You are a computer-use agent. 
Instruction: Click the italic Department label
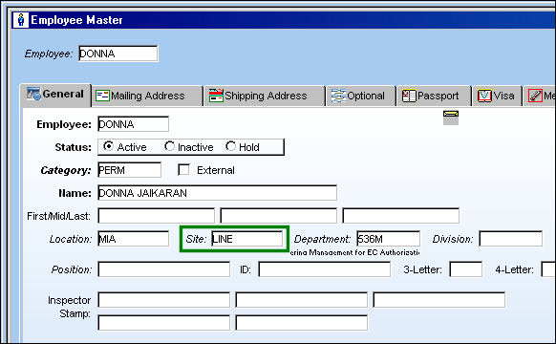pyautogui.click(x=322, y=240)
